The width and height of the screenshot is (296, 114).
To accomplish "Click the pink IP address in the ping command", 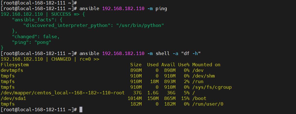I will (123, 8).
